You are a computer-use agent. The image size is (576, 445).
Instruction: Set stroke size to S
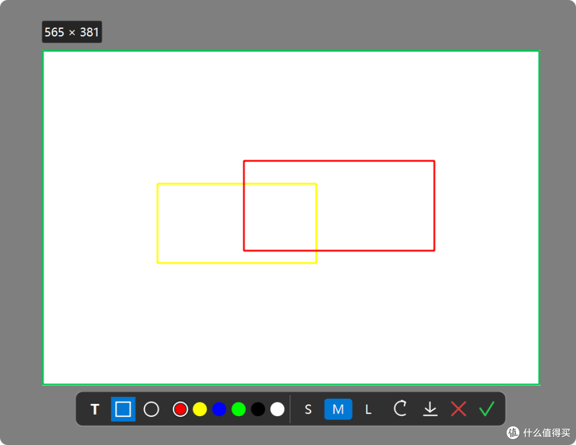308,409
